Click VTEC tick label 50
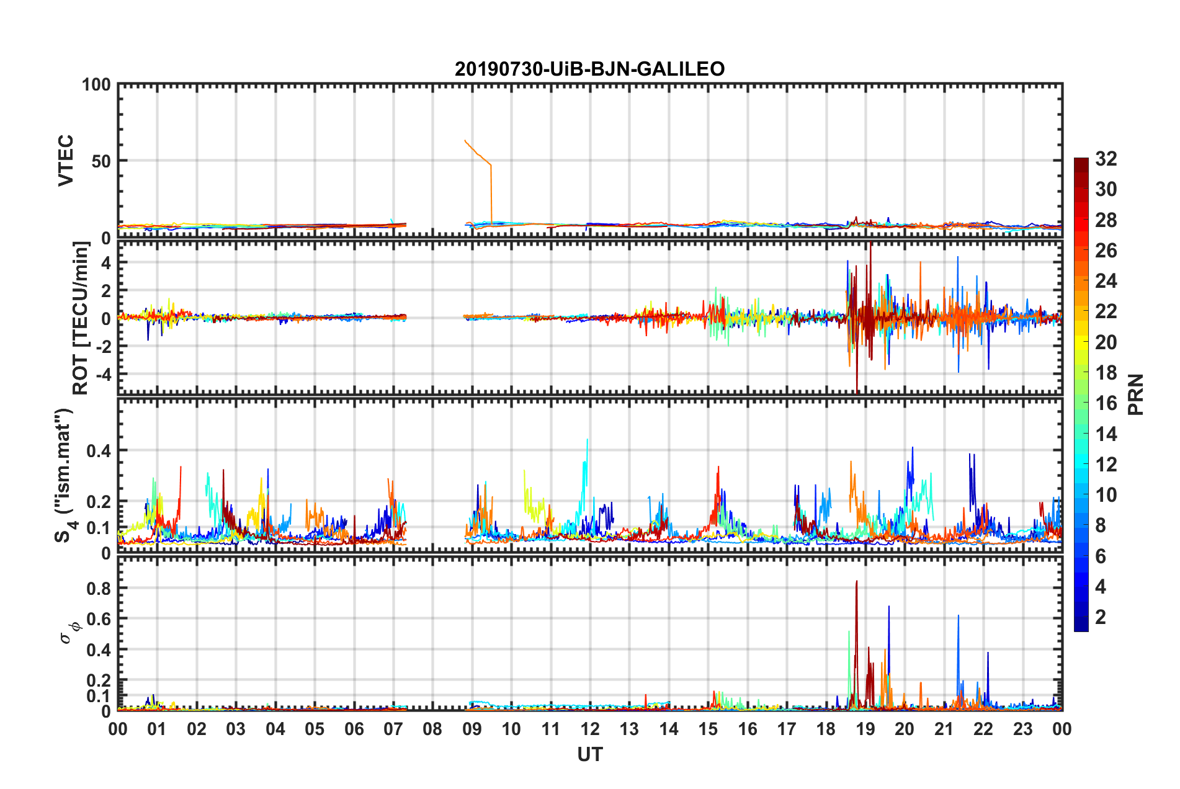Screen dimensions: 1180x789 click(101, 161)
